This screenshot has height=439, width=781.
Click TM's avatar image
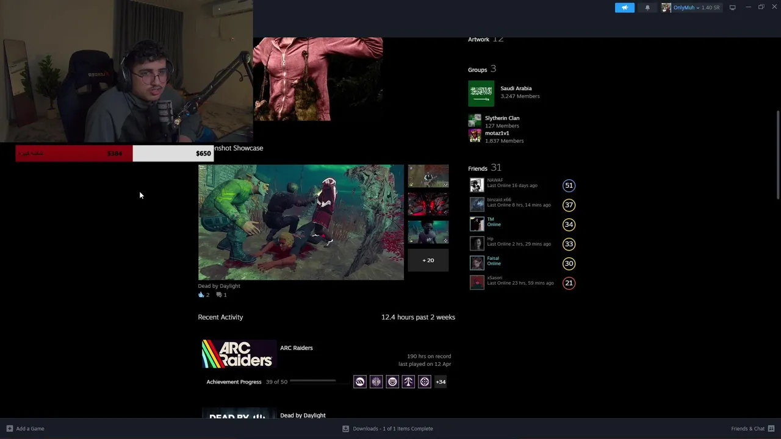pos(477,224)
